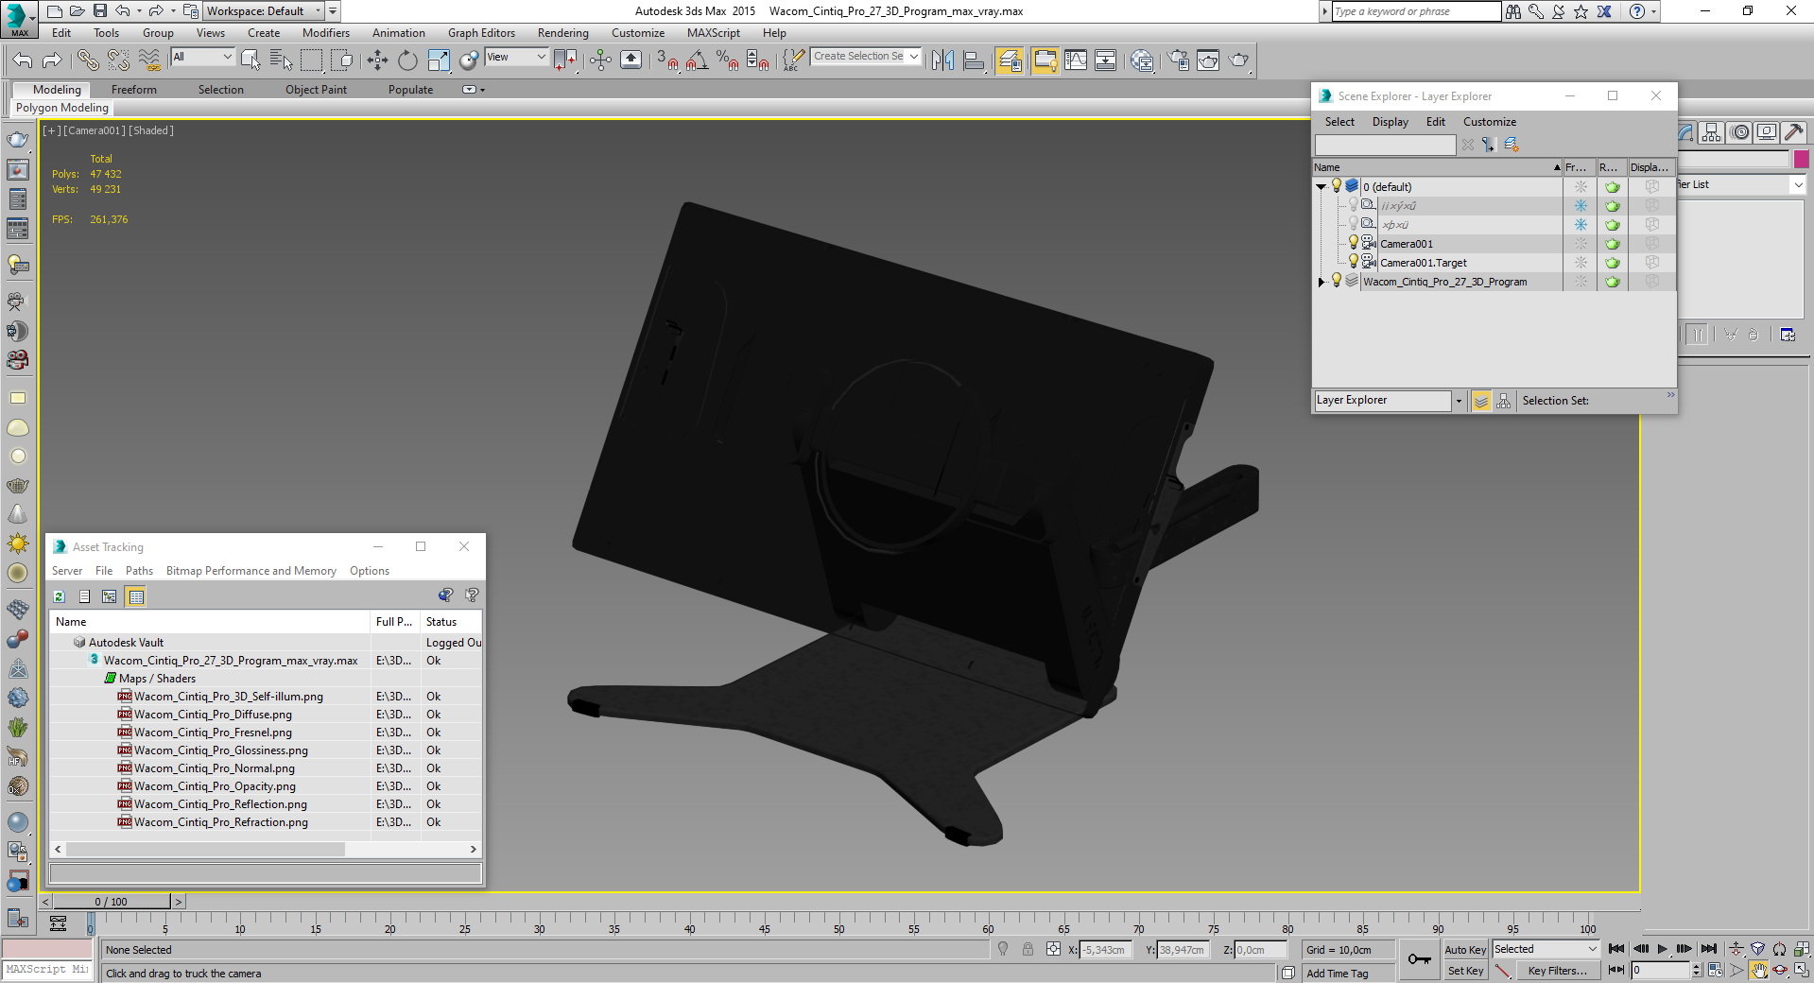Click the Align tool icon
This screenshot has width=1814, height=983.
coord(974,60)
